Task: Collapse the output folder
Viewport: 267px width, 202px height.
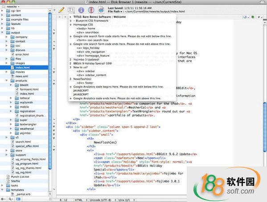Action: (2, 32)
